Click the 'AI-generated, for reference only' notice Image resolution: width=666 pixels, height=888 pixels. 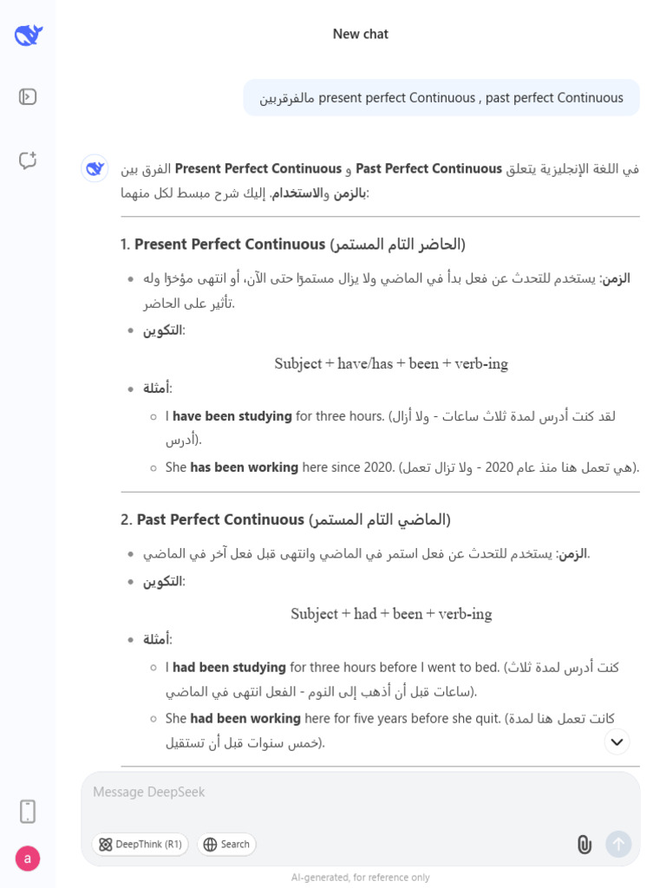361,877
